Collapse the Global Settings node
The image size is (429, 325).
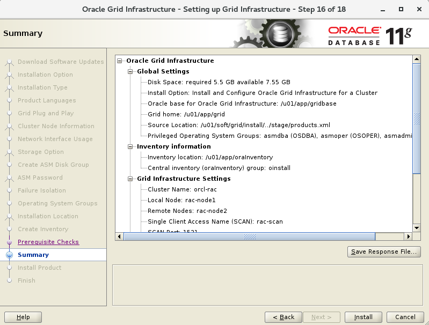coord(130,72)
